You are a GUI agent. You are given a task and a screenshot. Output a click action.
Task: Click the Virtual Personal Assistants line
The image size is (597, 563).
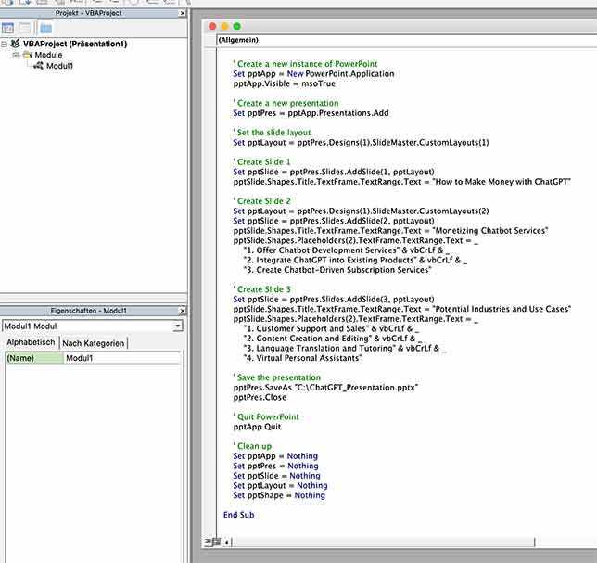click(x=303, y=358)
